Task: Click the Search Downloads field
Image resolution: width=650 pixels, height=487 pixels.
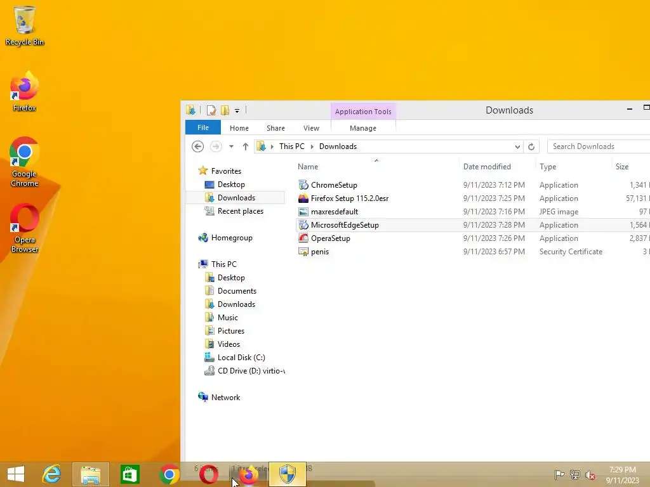Action: point(599,146)
